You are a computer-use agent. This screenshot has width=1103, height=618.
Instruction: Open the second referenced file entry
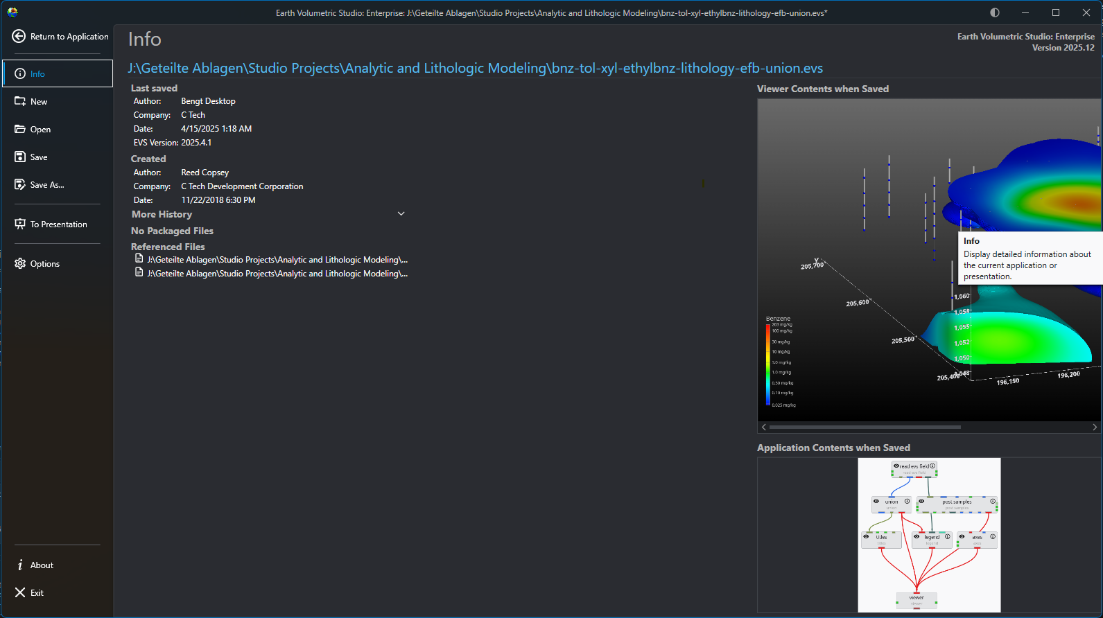click(271, 273)
